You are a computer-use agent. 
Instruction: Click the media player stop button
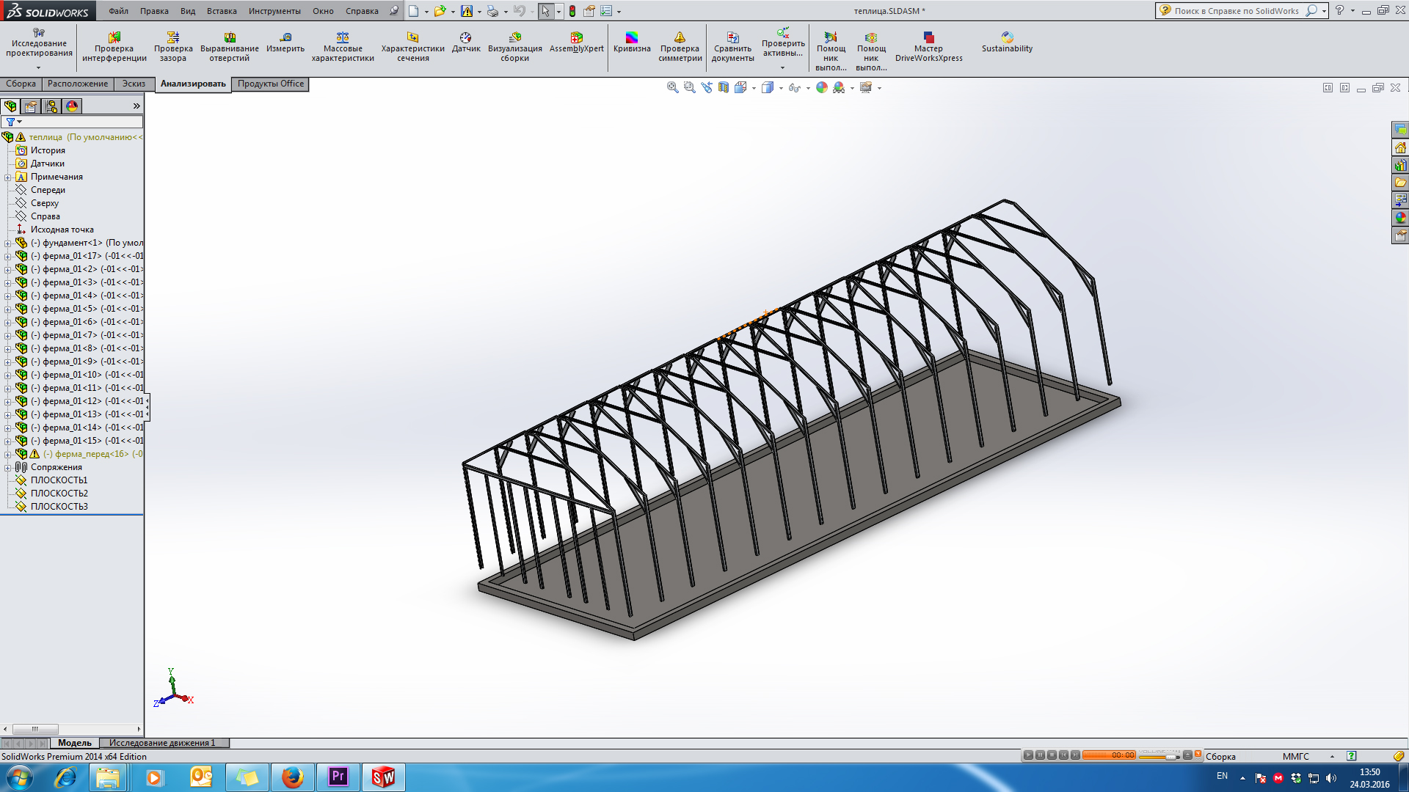point(1052,755)
